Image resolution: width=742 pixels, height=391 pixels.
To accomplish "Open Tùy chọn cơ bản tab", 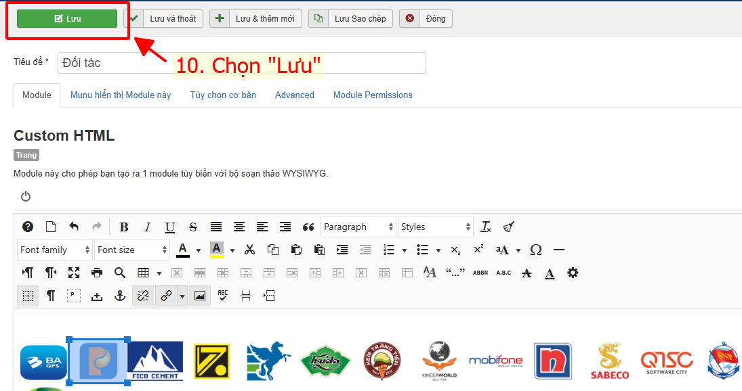I will [223, 95].
